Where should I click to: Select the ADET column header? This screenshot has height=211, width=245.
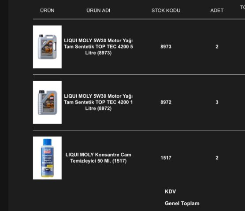(217, 11)
